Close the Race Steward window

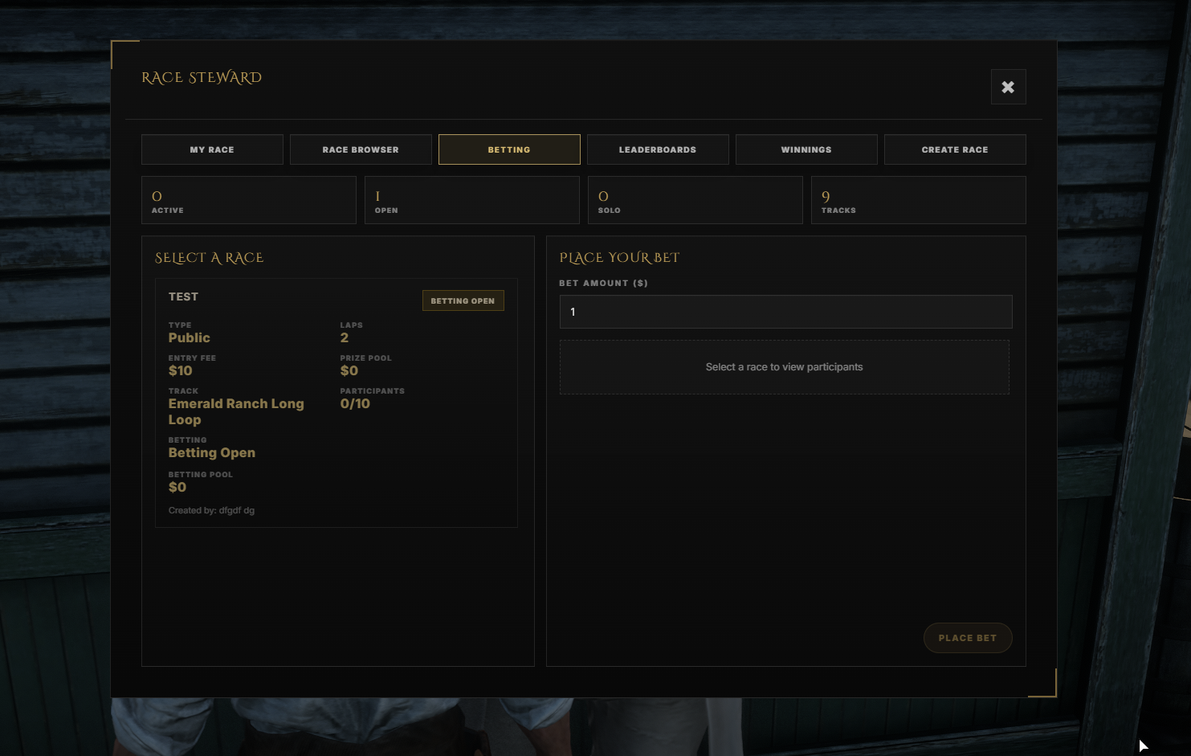point(1008,87)
